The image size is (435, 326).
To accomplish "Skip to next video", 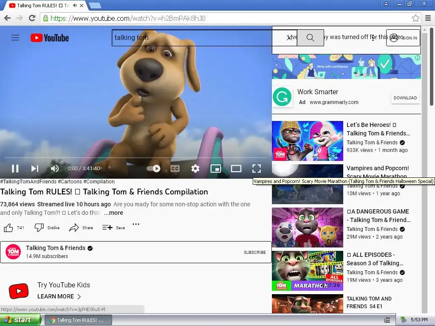I will click(x=35, y=168).
